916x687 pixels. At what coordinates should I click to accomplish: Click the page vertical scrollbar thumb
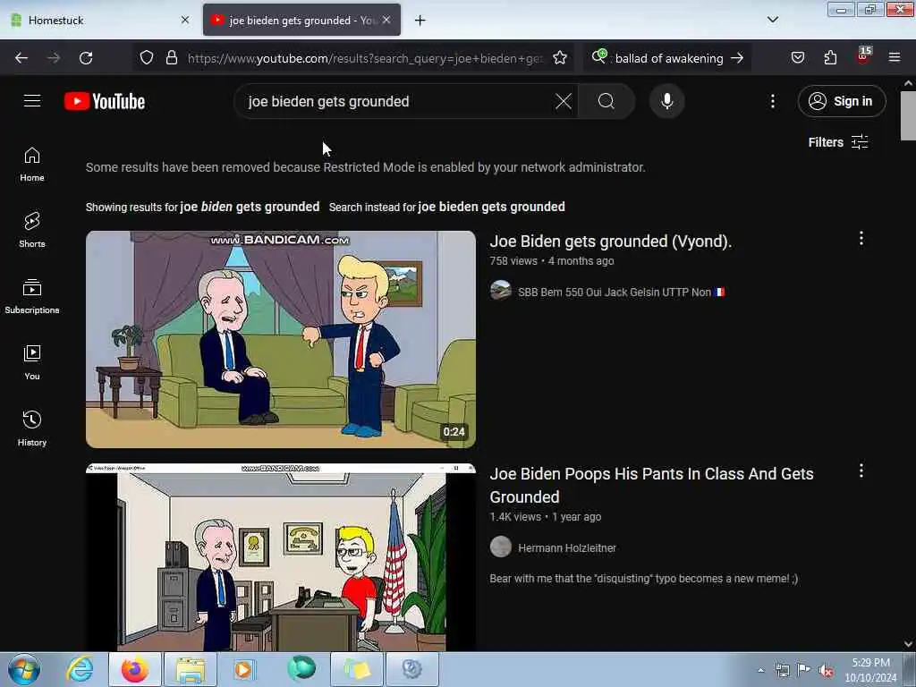(908, 115)
